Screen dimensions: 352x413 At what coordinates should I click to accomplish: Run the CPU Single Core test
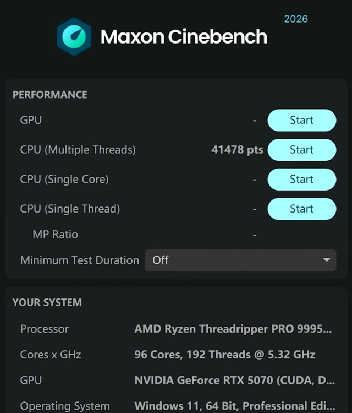(301, 180)
